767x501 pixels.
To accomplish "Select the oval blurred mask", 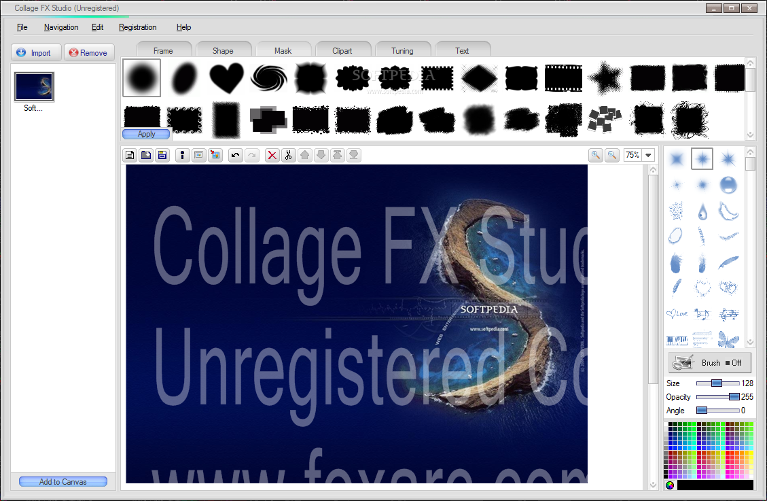I will (184, 77).
